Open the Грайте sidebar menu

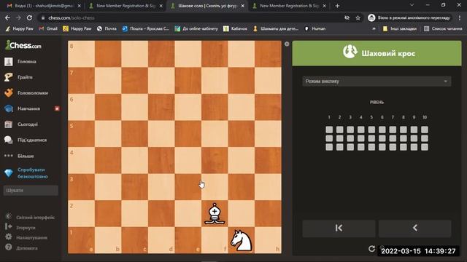(18, 77)
